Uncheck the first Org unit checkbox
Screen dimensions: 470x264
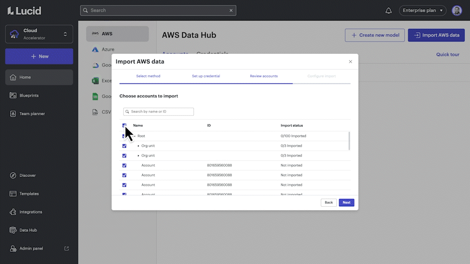click(x=124, y=146)
